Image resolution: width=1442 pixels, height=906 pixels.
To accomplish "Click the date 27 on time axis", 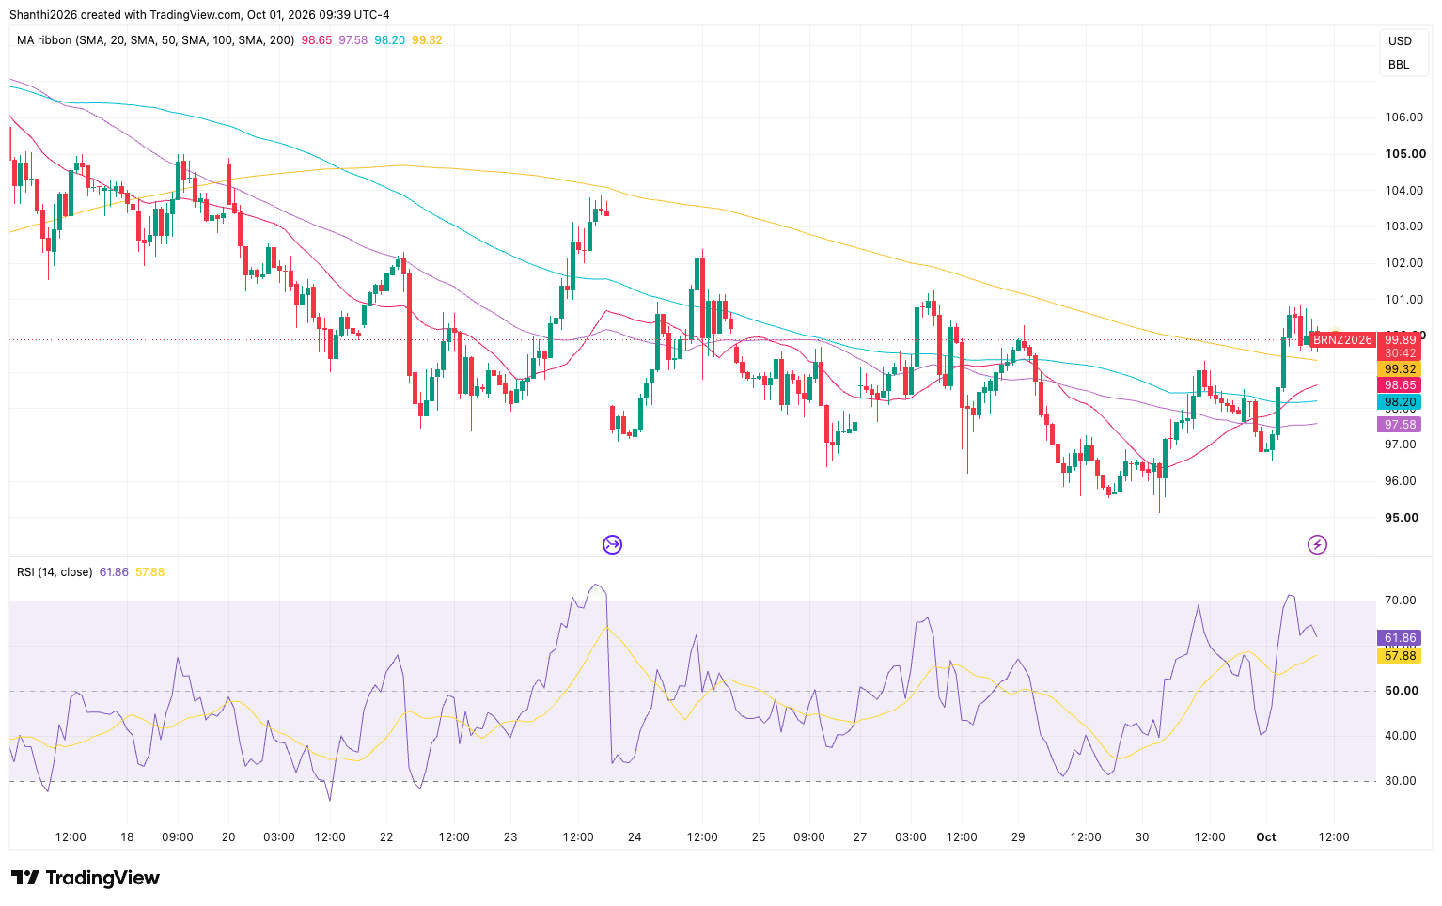I will point(860,837).
